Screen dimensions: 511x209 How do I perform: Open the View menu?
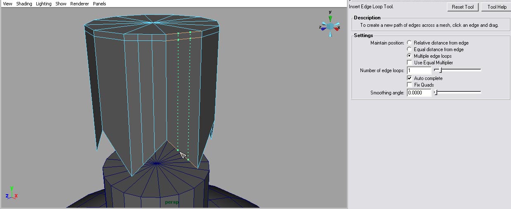[x=7, y=4]
